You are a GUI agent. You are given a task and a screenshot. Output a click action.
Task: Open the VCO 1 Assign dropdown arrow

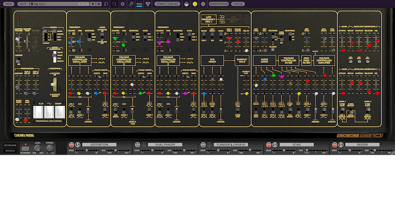tap(88, 110)
